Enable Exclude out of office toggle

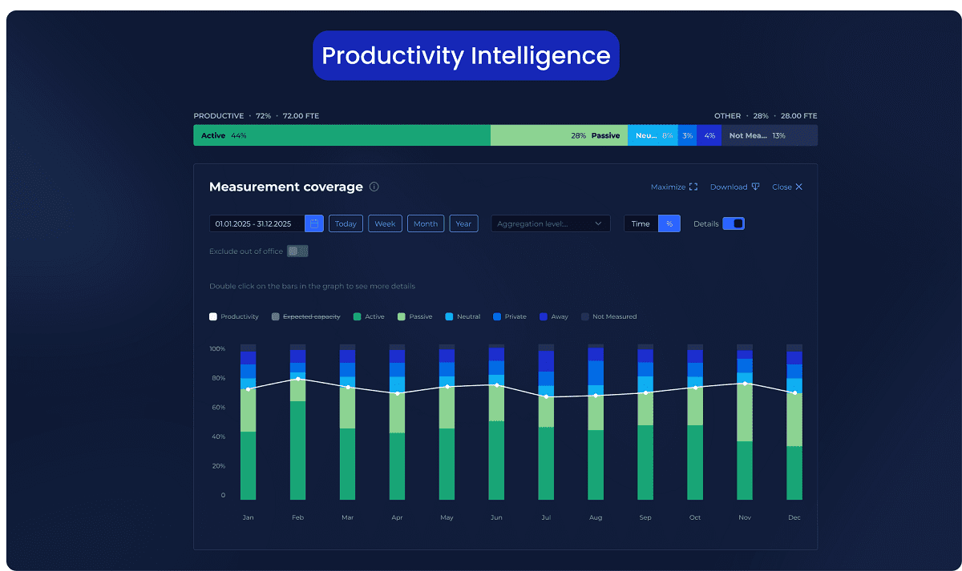(x=297, y=251)
